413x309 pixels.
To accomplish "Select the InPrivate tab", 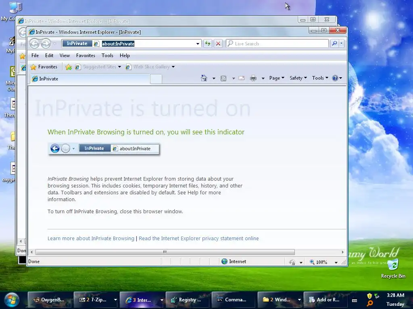I will click(90, 79).
